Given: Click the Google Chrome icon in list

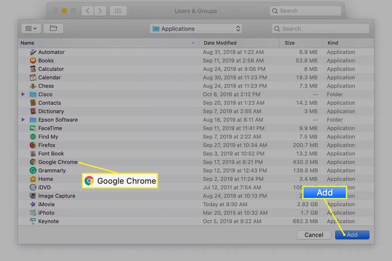Looking at the screenshot, I should 33,162.
